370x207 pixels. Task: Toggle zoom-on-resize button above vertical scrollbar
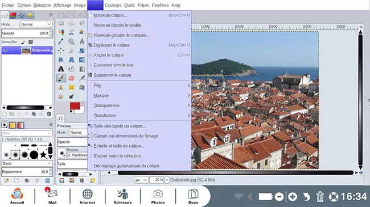coord(360,27)
